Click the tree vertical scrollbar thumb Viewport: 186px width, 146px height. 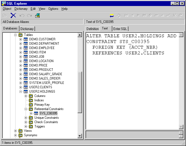tap(80, 92)
